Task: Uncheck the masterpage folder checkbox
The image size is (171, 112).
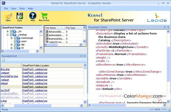Action: pyautogui.click(x=15, y=38)
